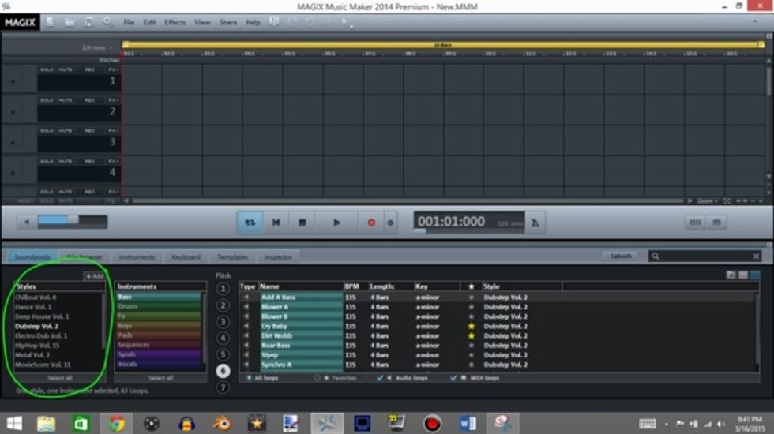Click the Open folder icon in the toolbar

click(70, 22)
